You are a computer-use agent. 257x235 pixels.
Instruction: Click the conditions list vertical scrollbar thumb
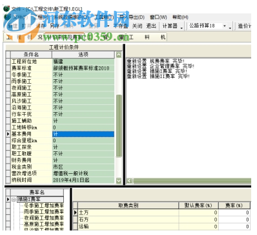coord(119,126)
